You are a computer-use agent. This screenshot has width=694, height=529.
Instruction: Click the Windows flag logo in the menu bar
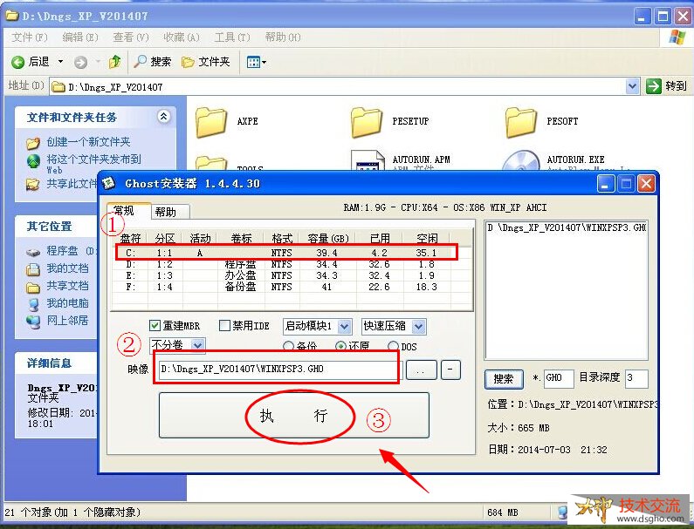point(677,37)
